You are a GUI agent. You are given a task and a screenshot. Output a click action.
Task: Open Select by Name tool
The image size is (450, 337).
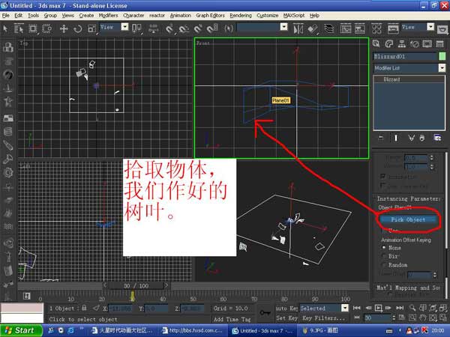[x=19, y=28]
